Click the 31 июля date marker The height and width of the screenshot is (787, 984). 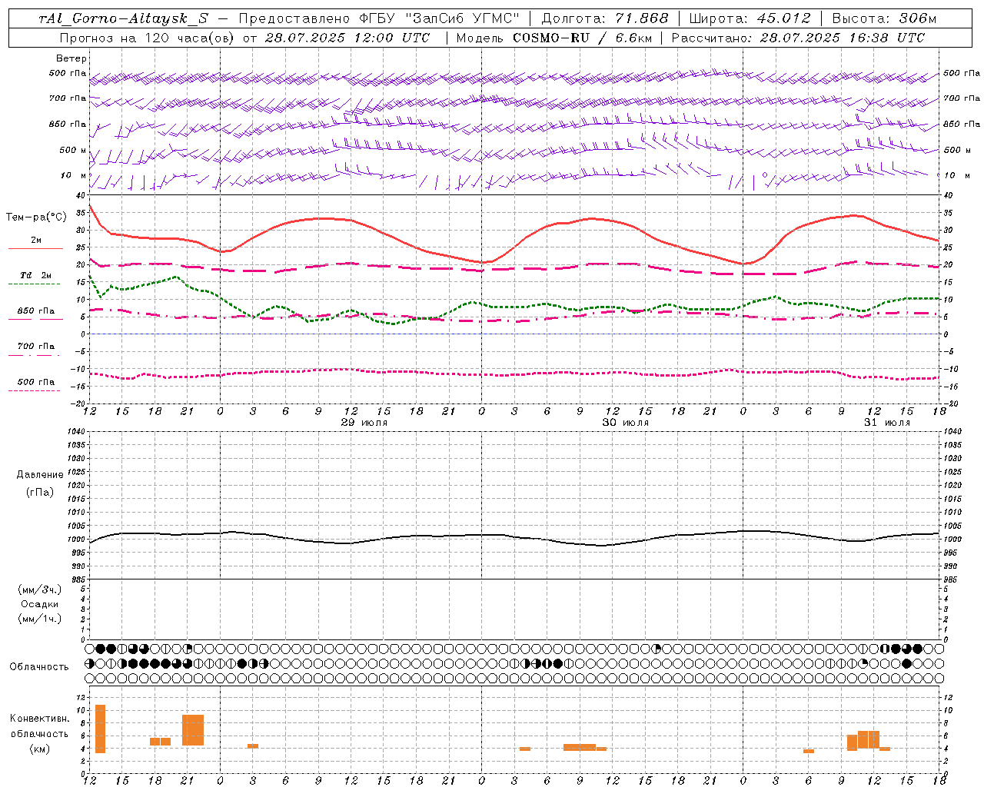coord(886,423)
